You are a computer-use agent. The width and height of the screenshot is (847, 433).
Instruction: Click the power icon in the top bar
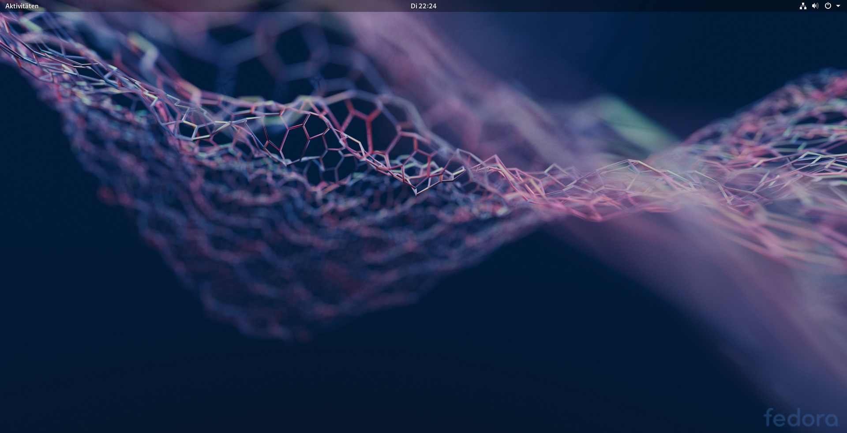click(x=828, y=6)
